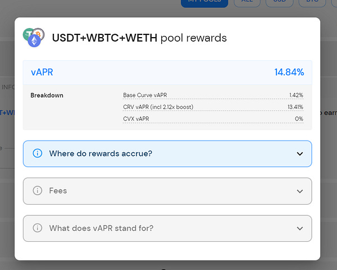Expand the Fees section chevron

[x=300, y=191]
